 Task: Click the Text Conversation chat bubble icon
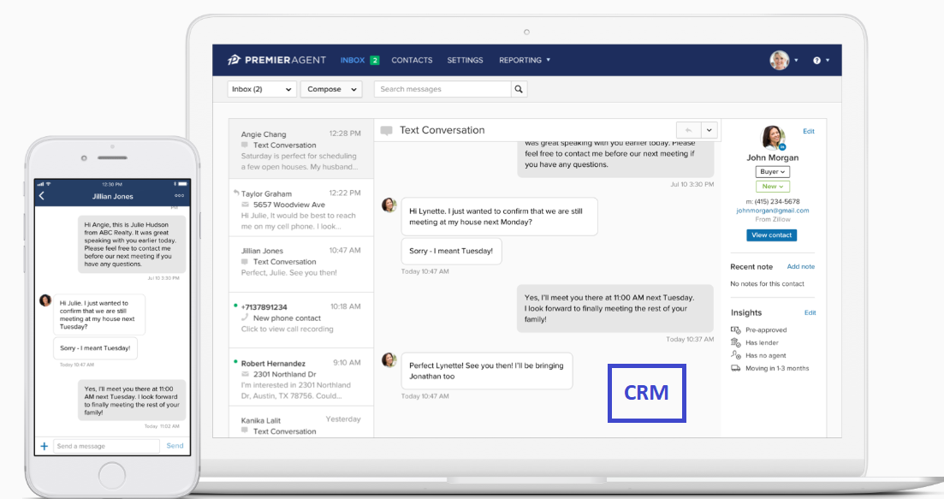(x=387, y=131)
